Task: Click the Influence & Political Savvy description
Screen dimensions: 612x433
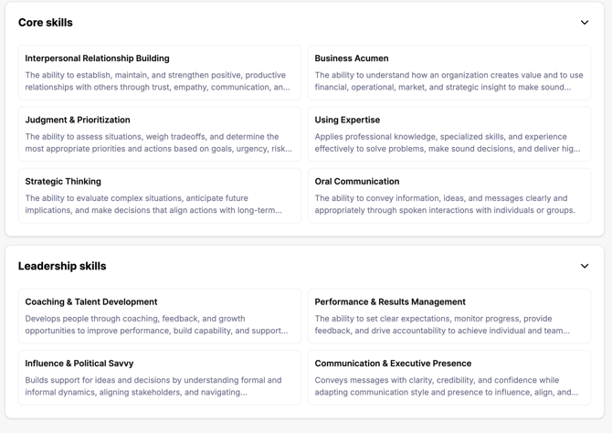Action: [x=153, y=386]
